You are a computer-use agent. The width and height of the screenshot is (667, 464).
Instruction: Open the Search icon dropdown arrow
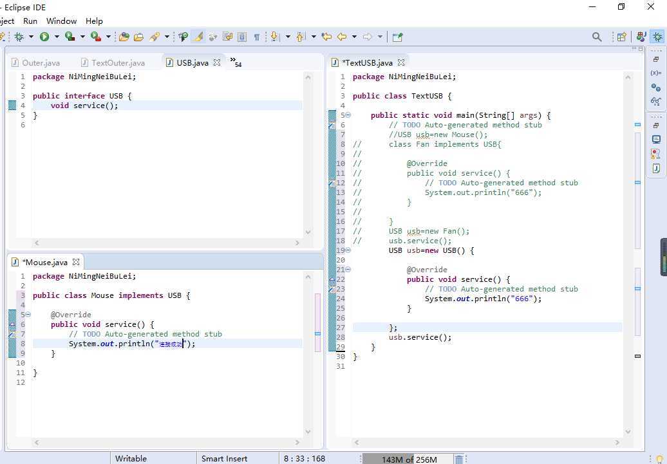167,37
